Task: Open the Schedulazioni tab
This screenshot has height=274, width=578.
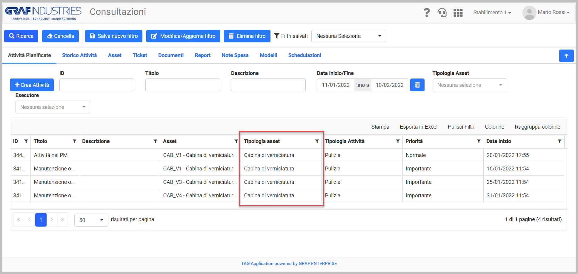Action: tap(305, 55)
